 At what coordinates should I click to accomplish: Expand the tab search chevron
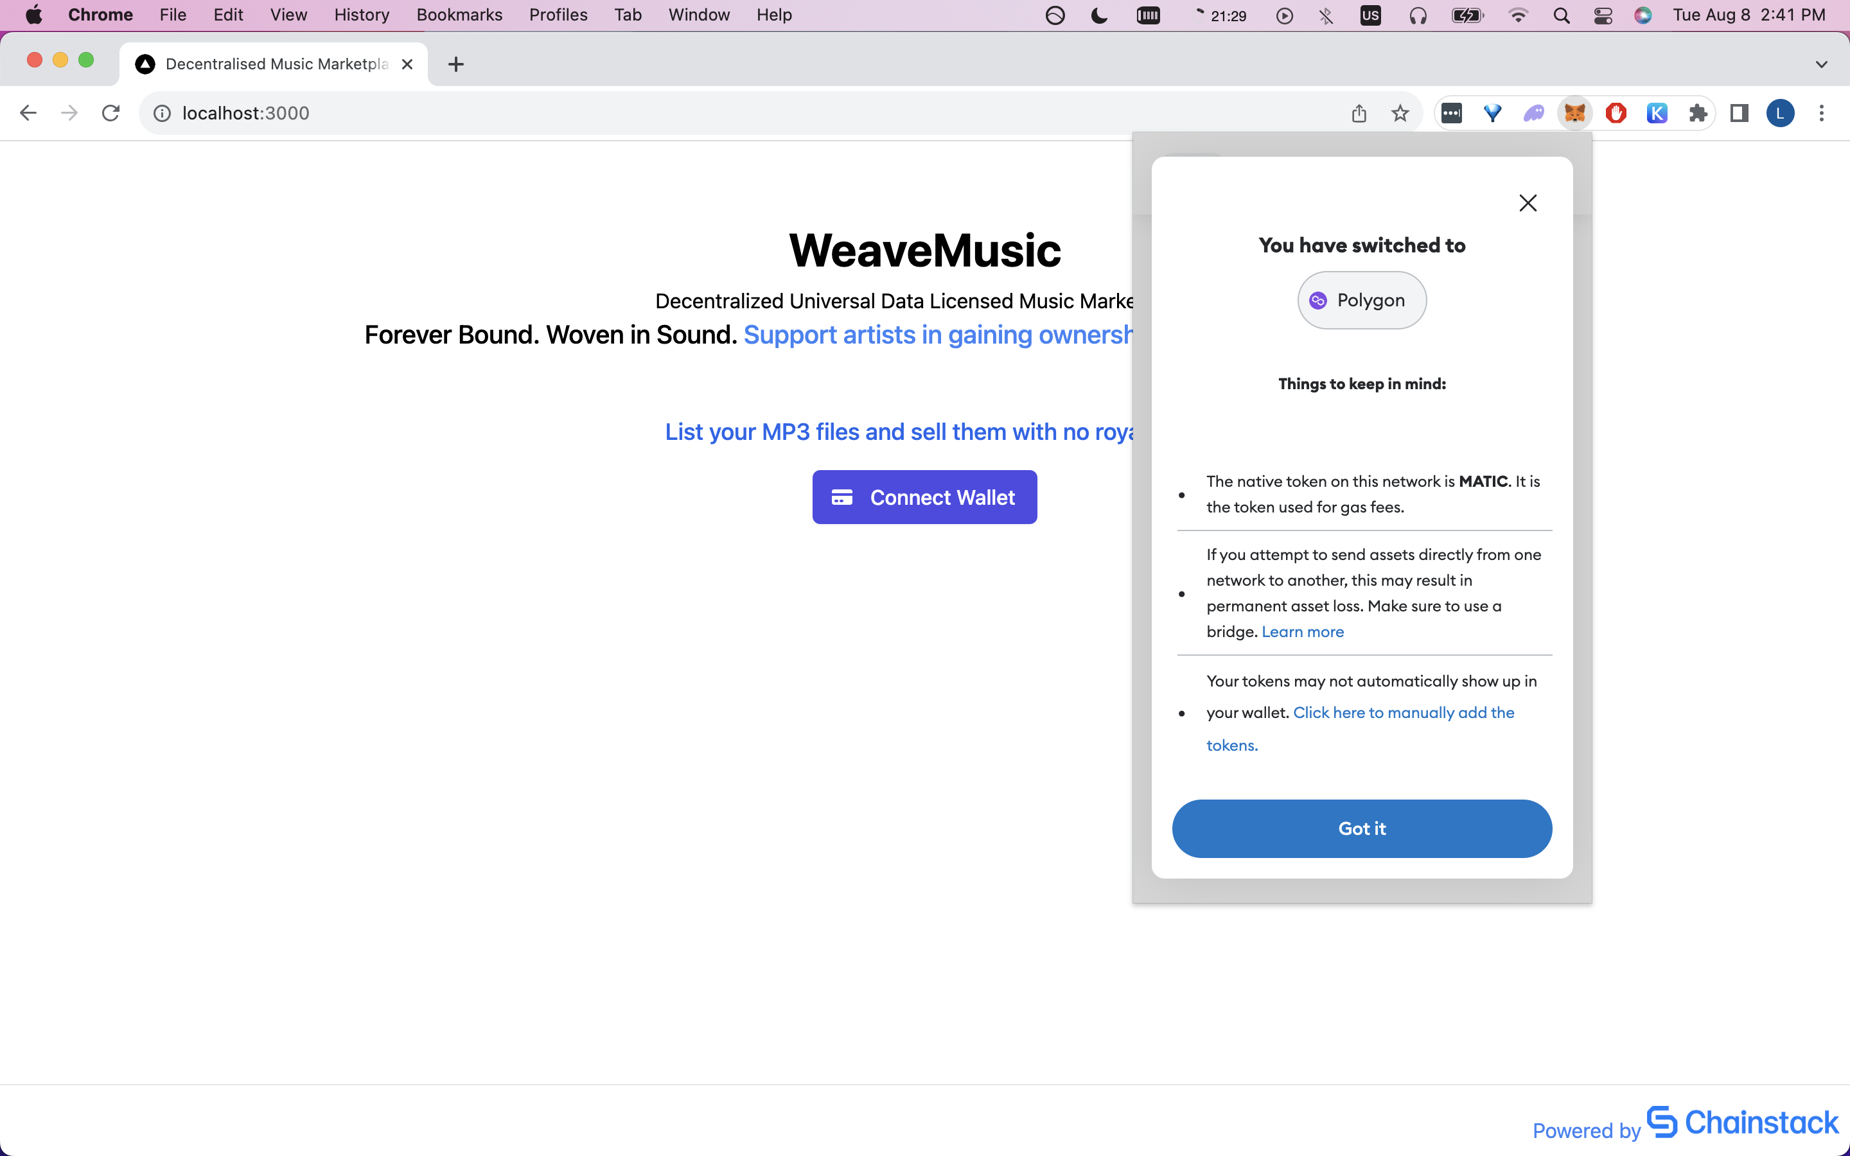tap(1821, 64)
